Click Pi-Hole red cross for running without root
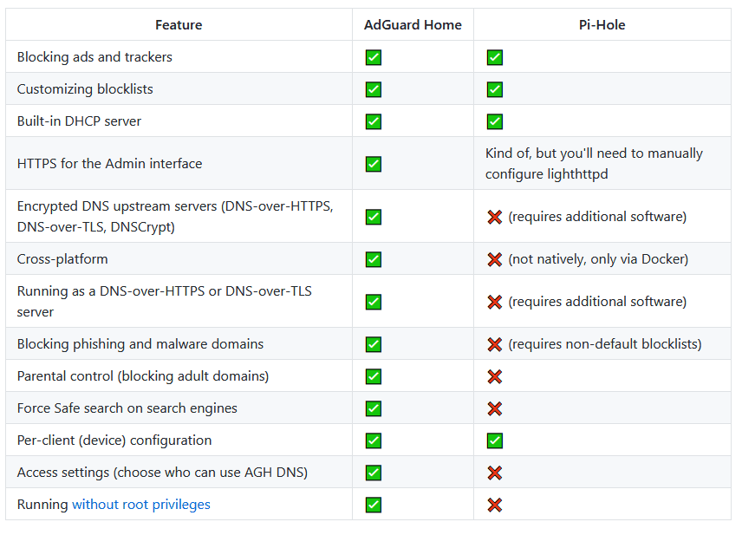This screenshot has height=535, width=742. pos(494,506)
